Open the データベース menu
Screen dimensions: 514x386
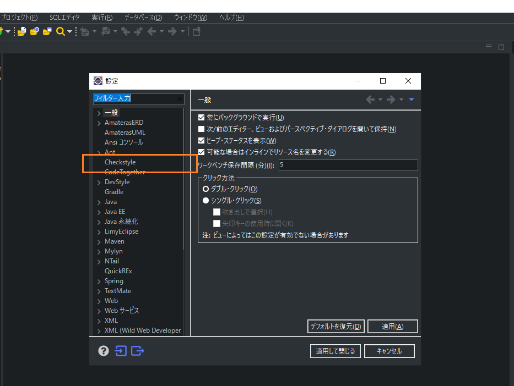[x=143, y=18]
